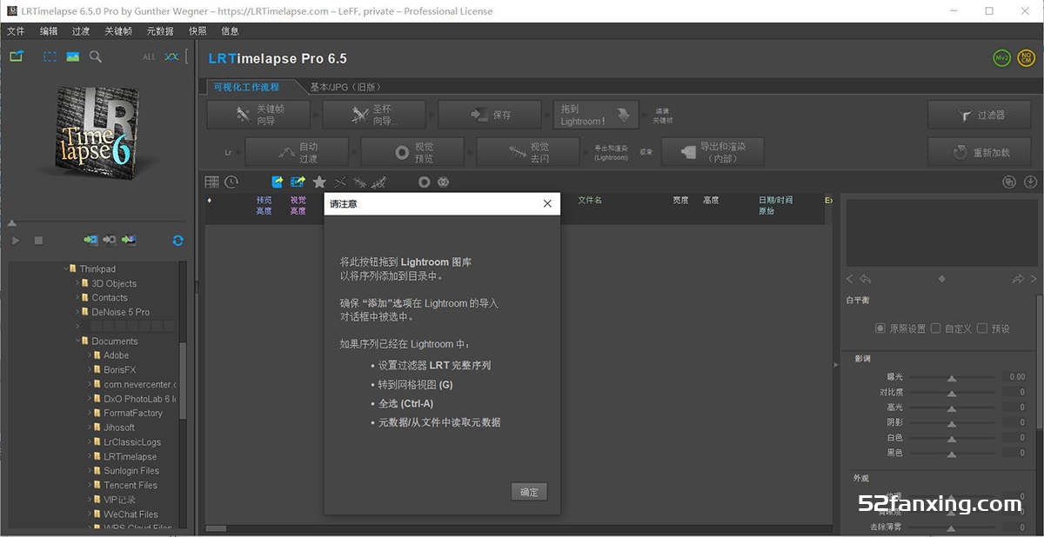
Task: Toggle the ALL filter in left panel
Action: (x=149, y=57)
